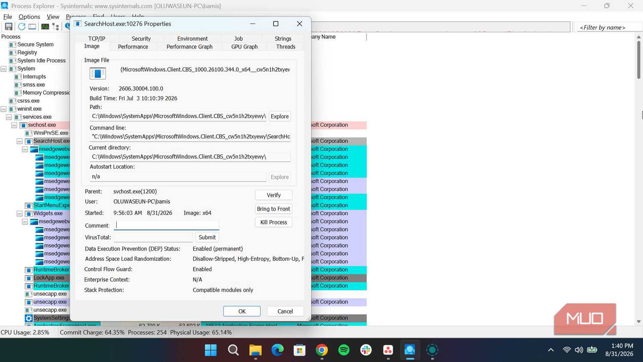Collapse the Widgets.exe tree node

(20, 214)
